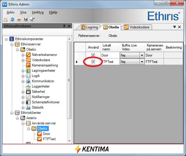Click the Statistik bar chart icon
This screenshot has width=186, height=156.
point(28,107)
